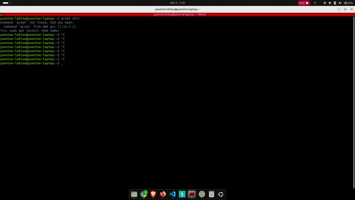Launch the Brave browser from the dock

click(x=153, y=194)
